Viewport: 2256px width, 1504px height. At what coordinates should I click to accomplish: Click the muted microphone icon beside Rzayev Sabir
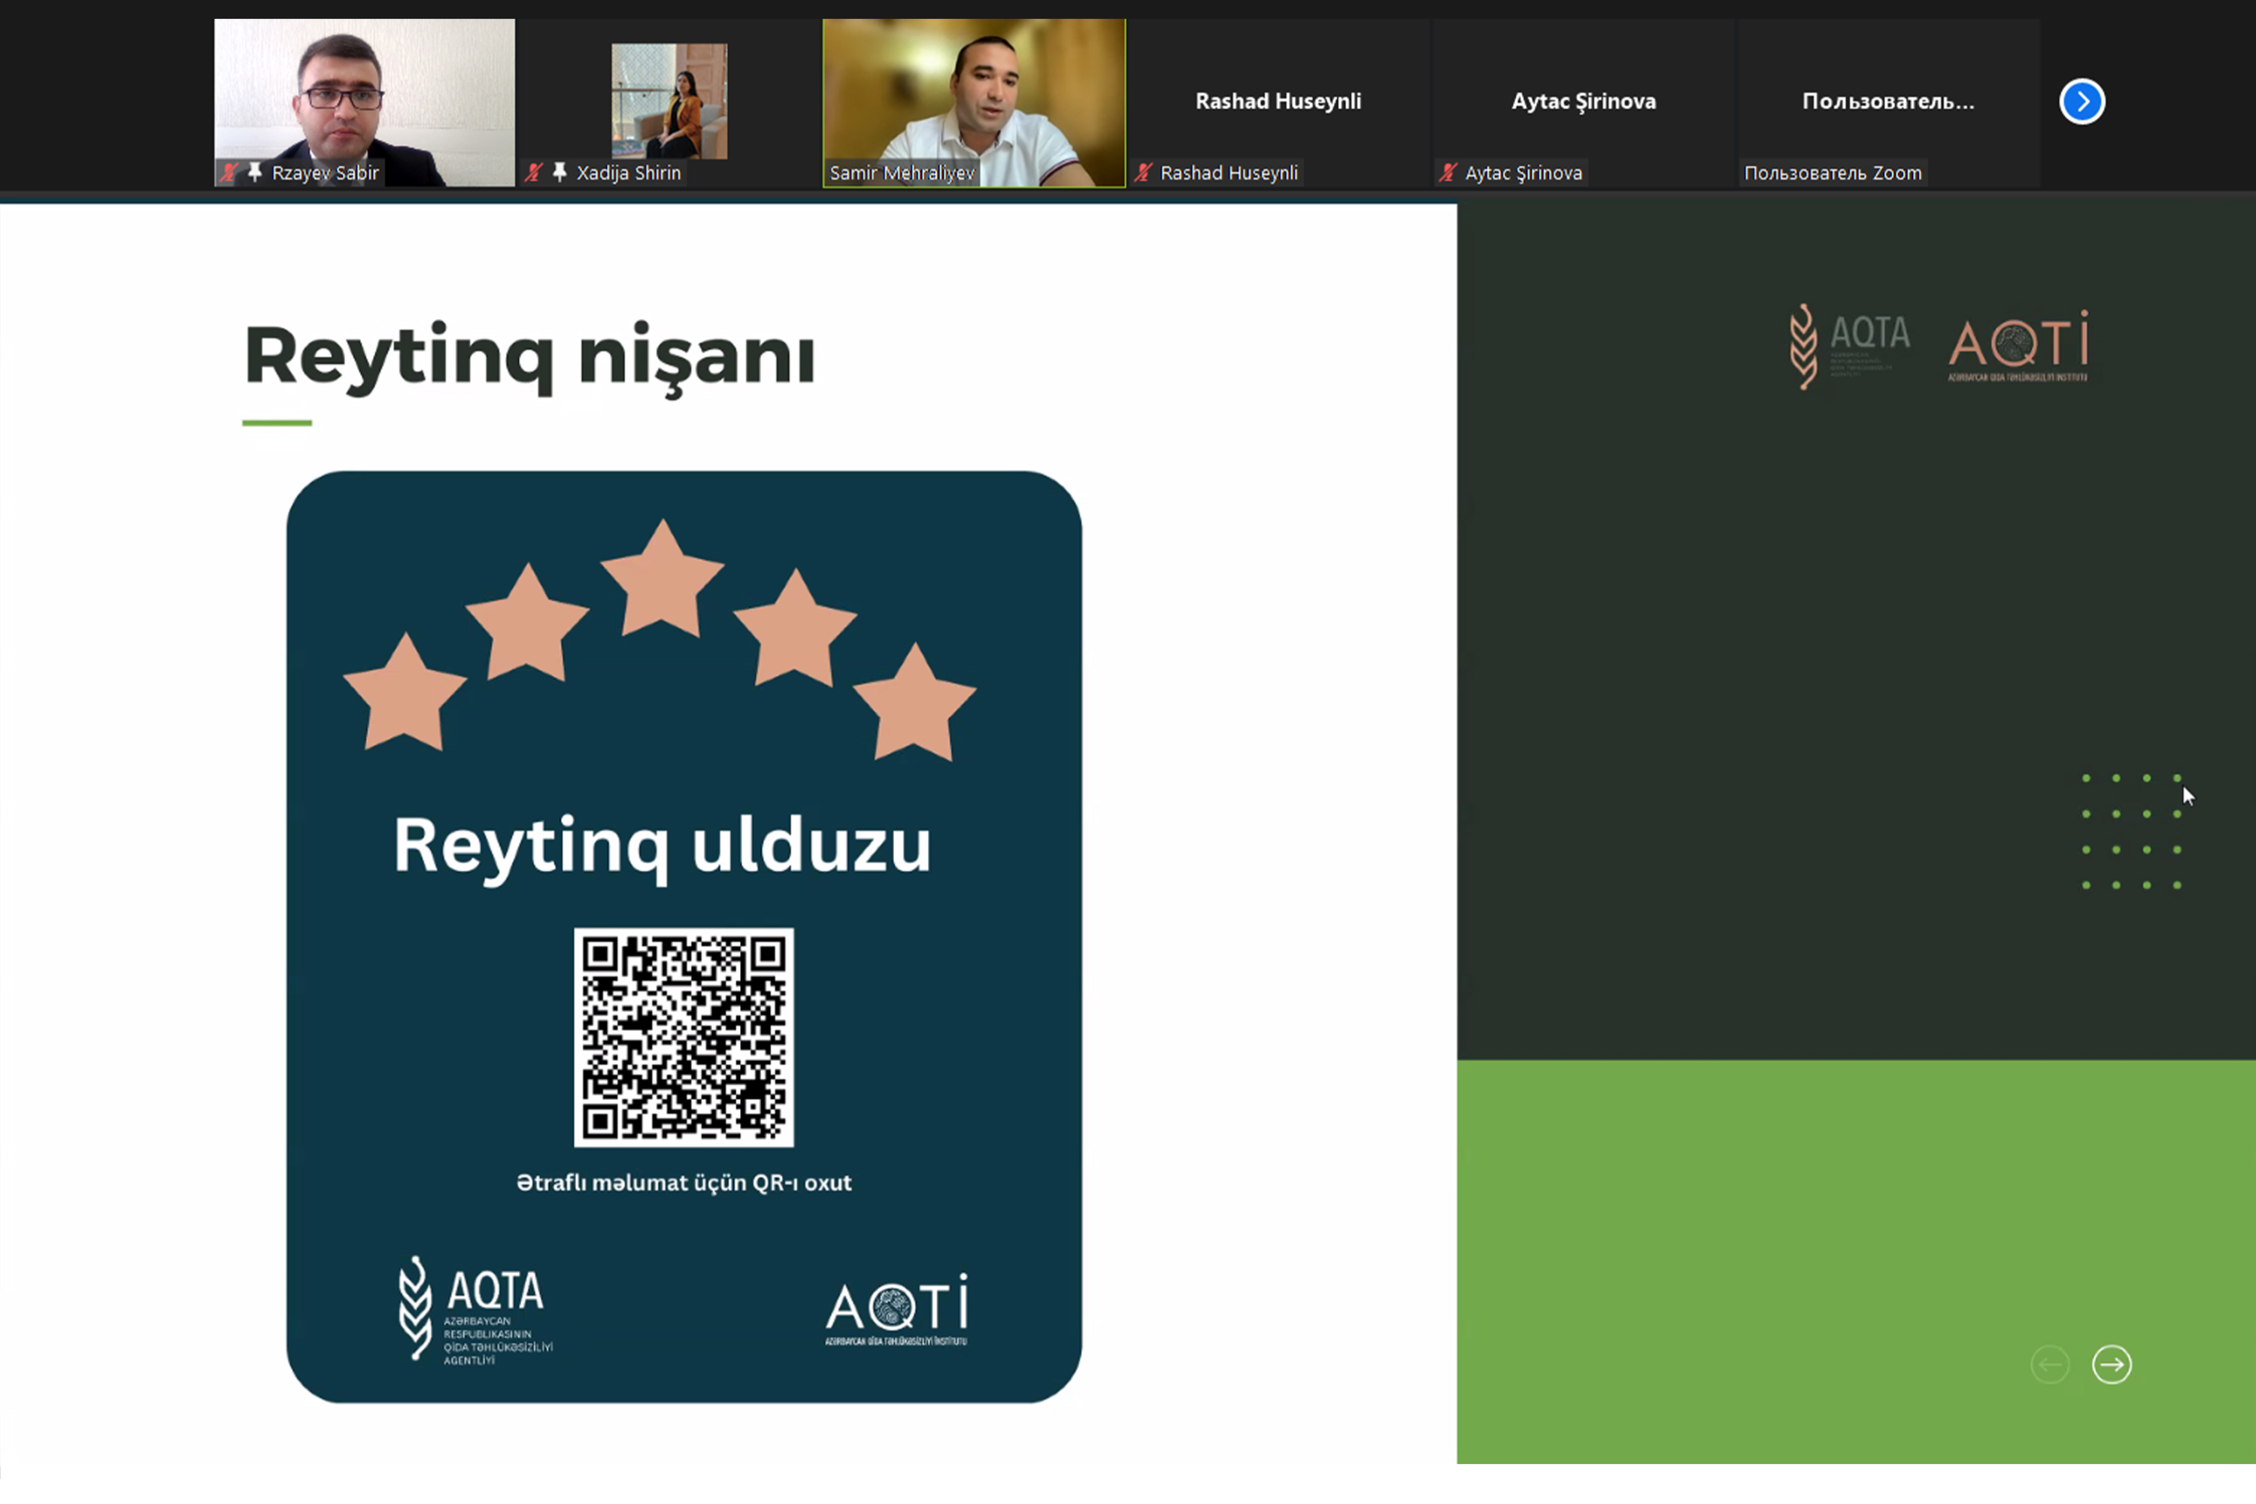coord(229,173)
